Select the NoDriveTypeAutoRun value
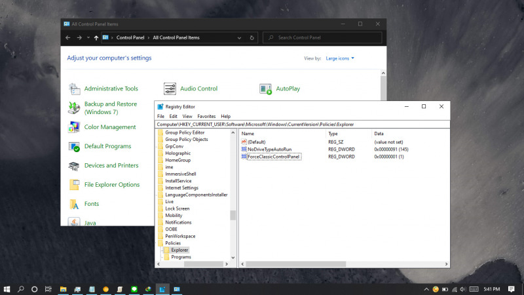Screen dimensions: 524x295 click(269, 149)
